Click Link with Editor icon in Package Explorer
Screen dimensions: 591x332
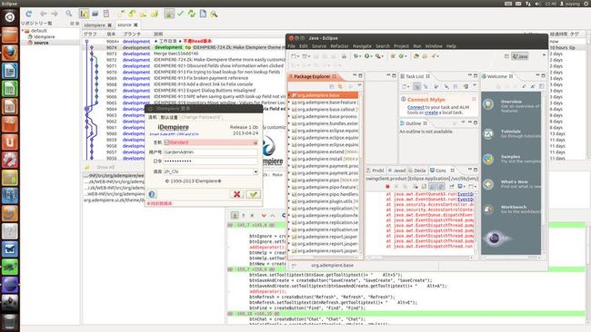click(340, 86)
